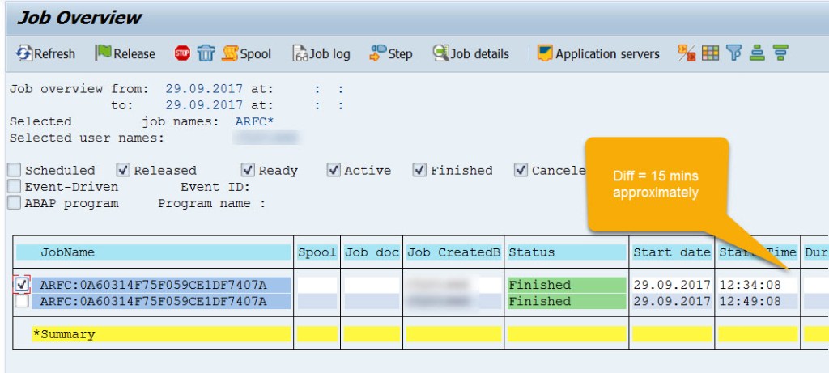The image size is (829, 373).
Task: Click the Job CreatedB column header
Action: point(453,252)
